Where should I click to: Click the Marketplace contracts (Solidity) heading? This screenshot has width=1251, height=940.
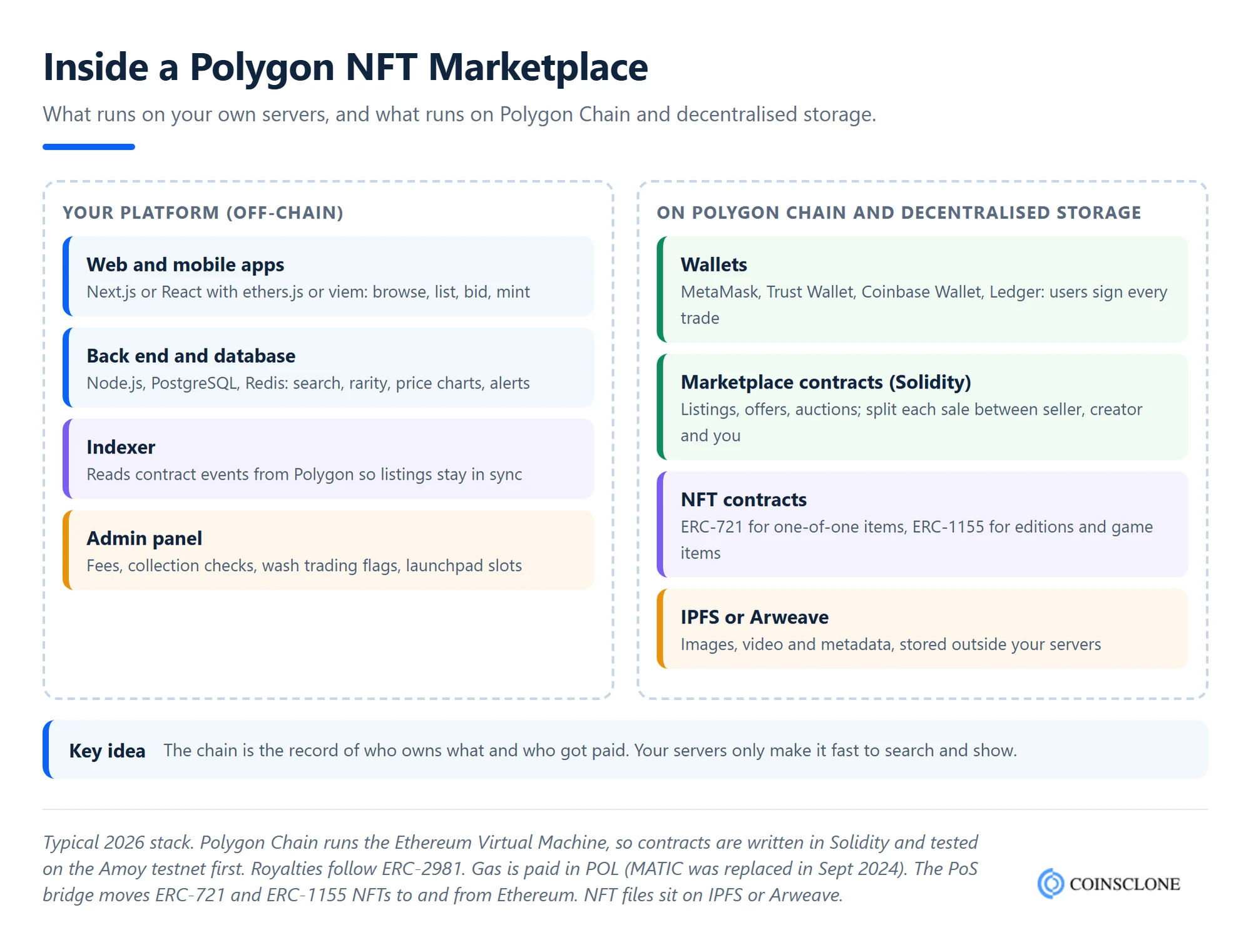pyautogui.click(x=825, y=382)
